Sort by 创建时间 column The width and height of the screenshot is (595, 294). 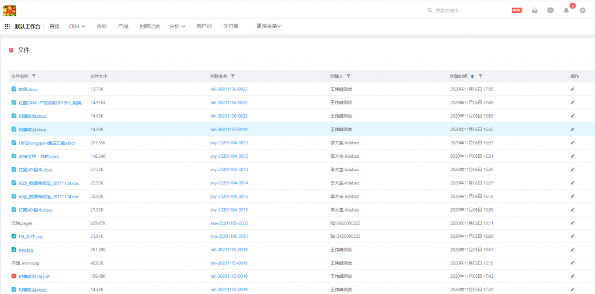[472, 76]
